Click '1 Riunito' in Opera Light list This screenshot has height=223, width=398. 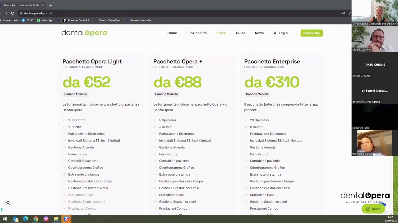(x=75, y=127)
